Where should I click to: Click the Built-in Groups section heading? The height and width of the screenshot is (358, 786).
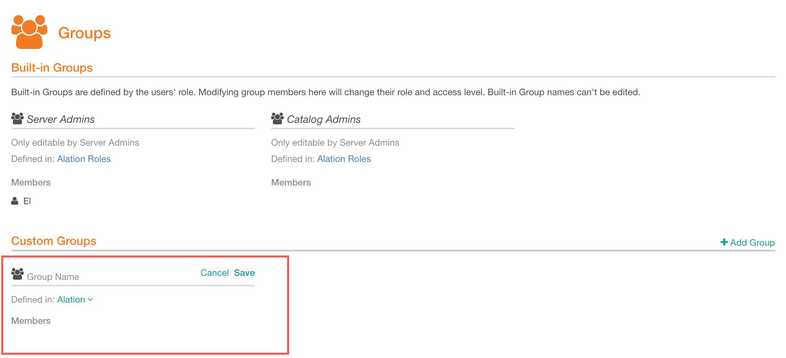tap(52, 68)
